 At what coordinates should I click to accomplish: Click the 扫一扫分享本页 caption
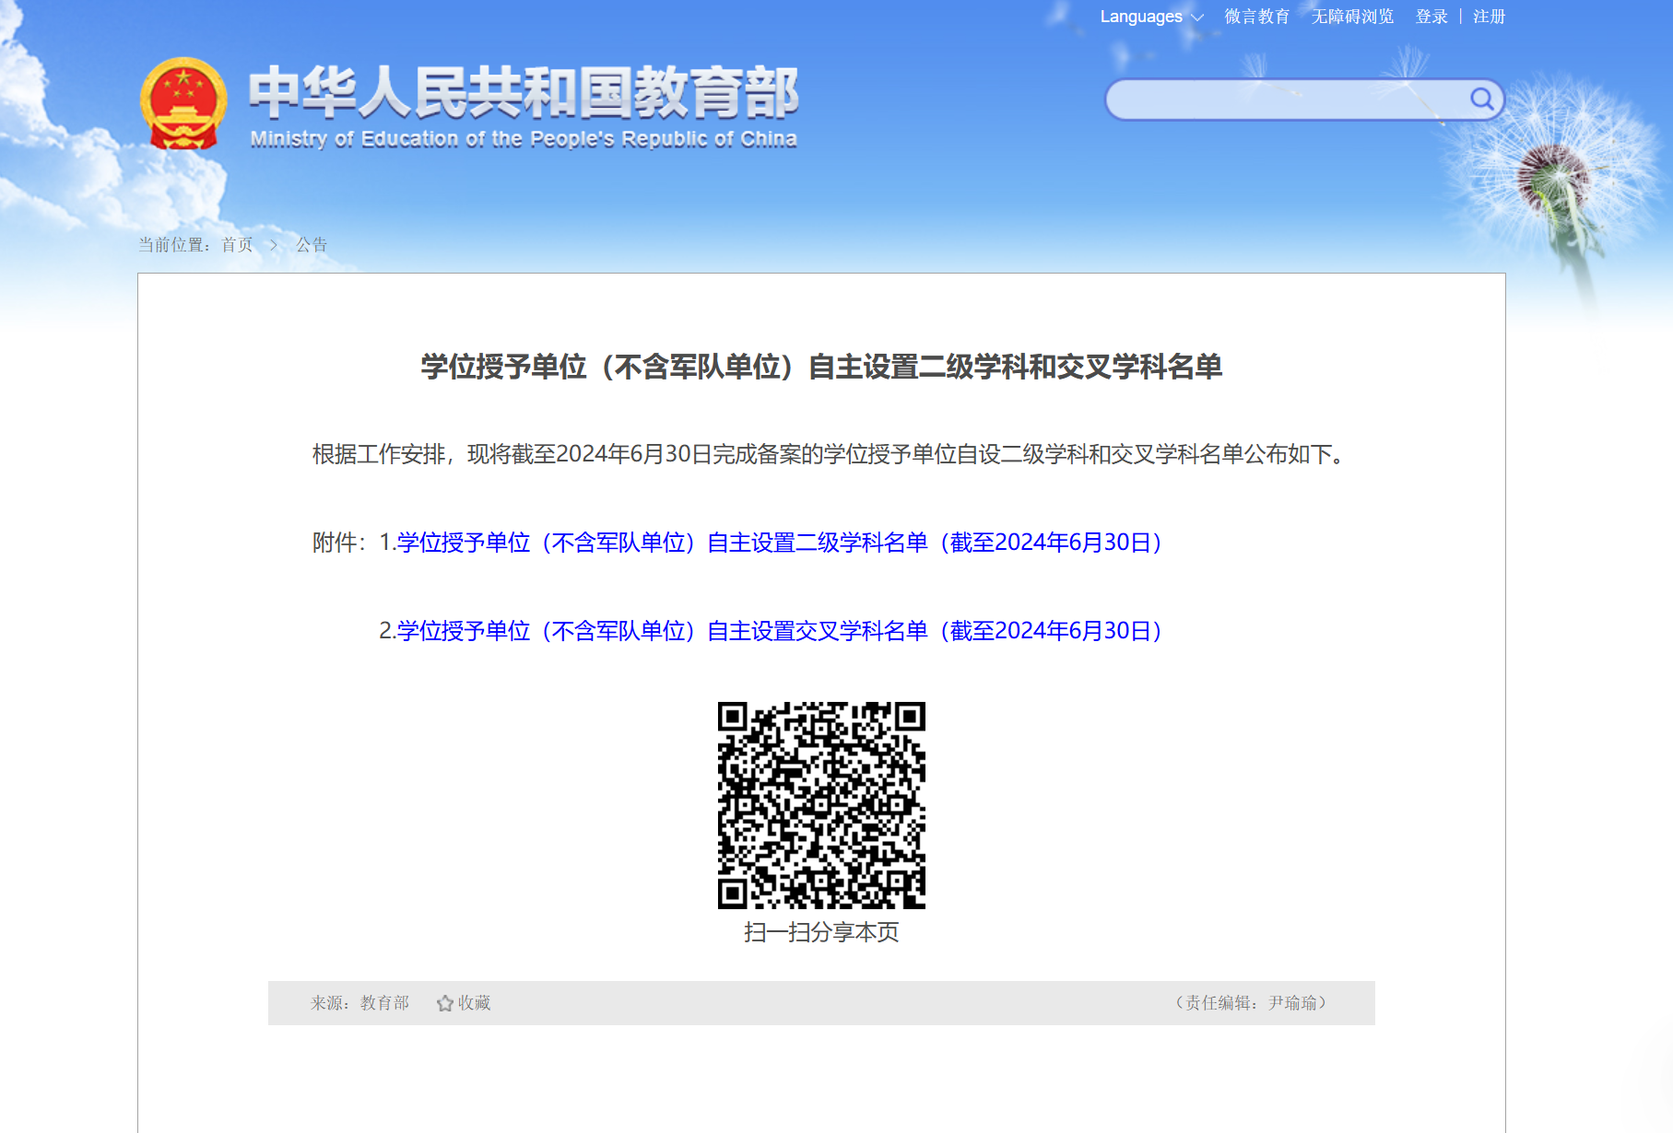coord(821,932)
